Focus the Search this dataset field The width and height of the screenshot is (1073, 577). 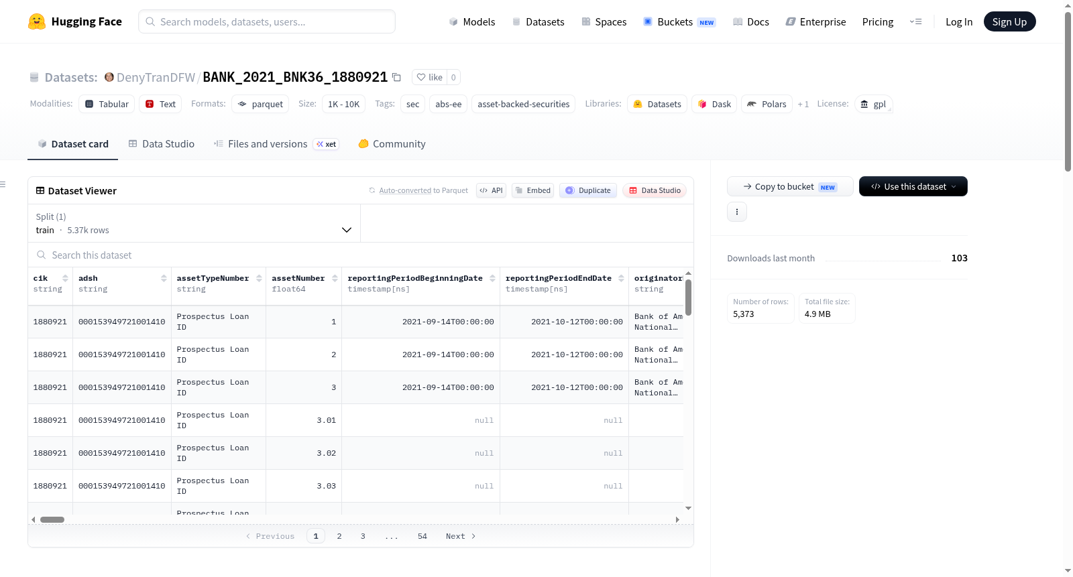point(361,255)
